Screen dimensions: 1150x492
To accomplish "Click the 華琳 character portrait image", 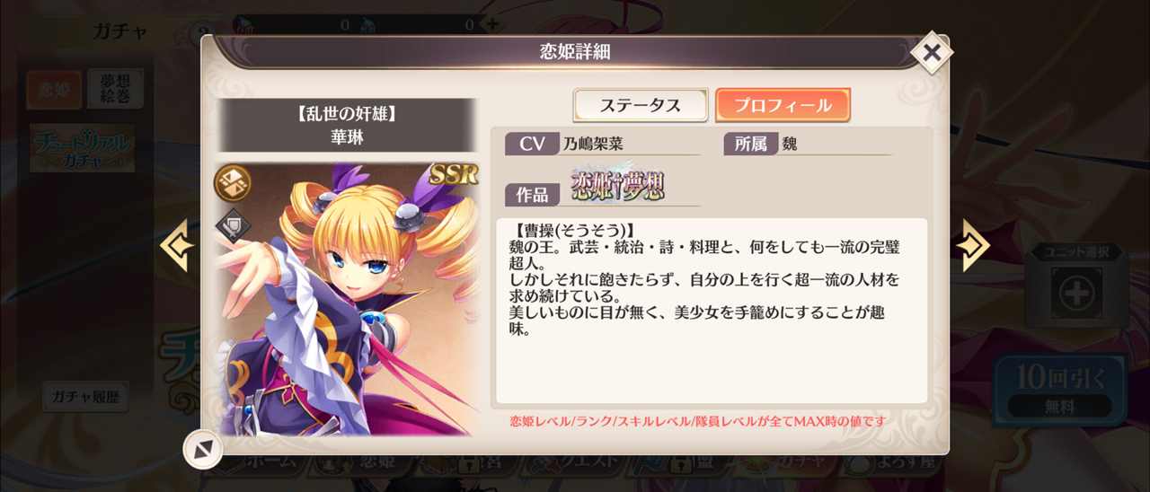I will click(x=346, y=299).
